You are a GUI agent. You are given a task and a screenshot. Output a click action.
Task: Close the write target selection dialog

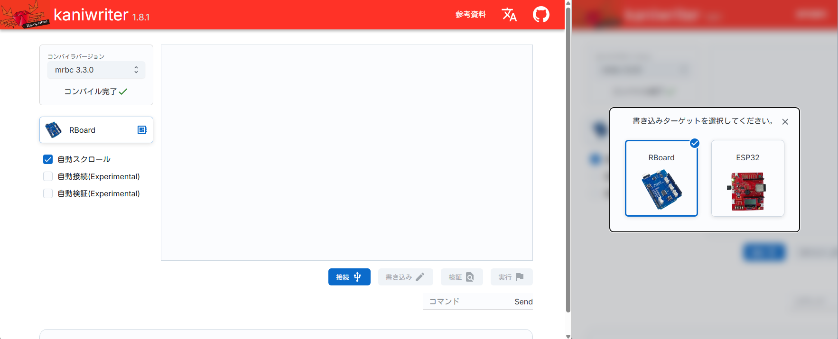(x=785, y=122)
